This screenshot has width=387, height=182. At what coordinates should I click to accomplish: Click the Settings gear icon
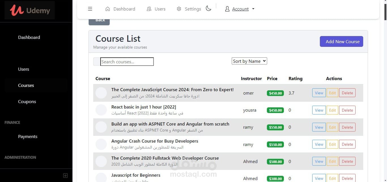179,9
